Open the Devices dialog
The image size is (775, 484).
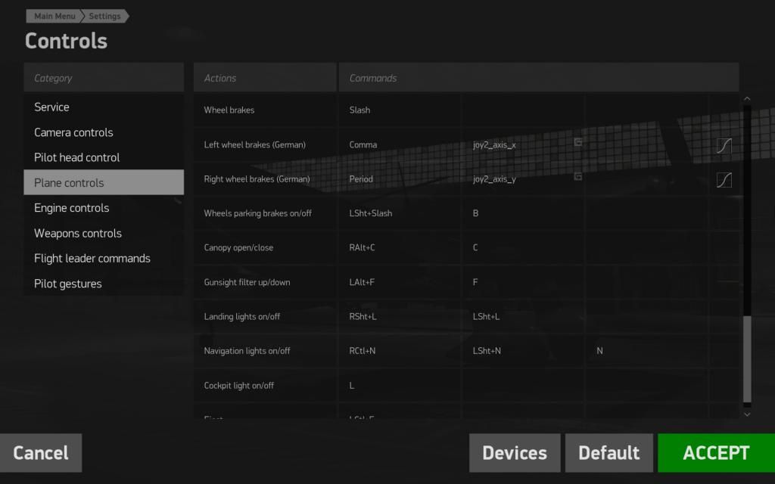pyautogui.click(x=515, y=452)
